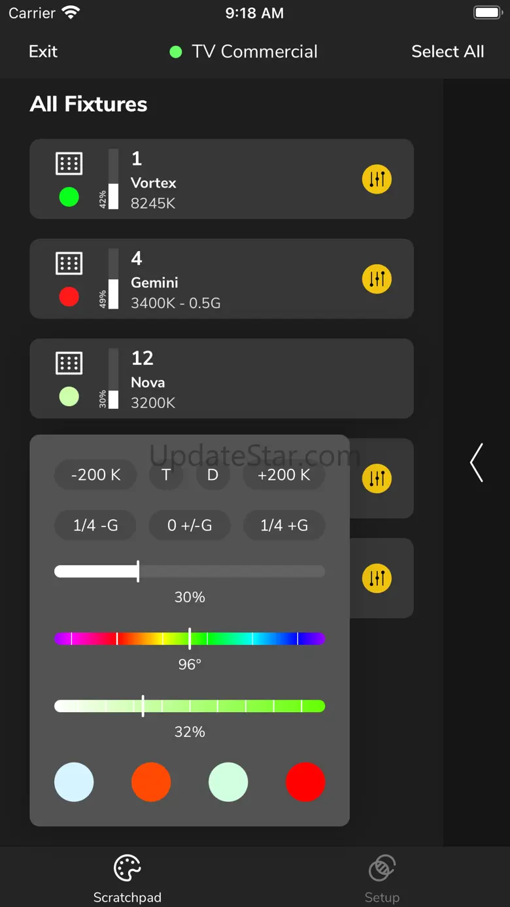Tap the red color dot on Gemini

click(x=69, y=297)
